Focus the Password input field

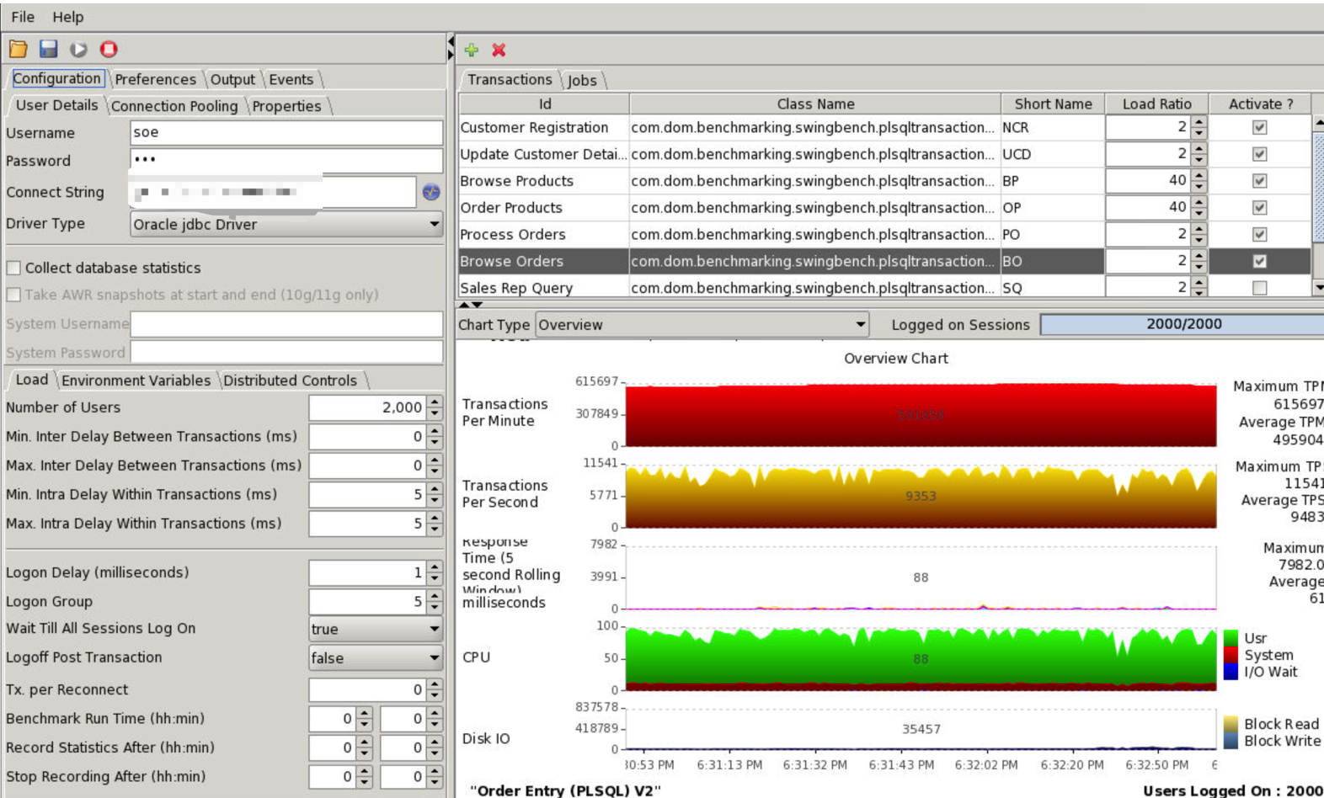point(286,160)
